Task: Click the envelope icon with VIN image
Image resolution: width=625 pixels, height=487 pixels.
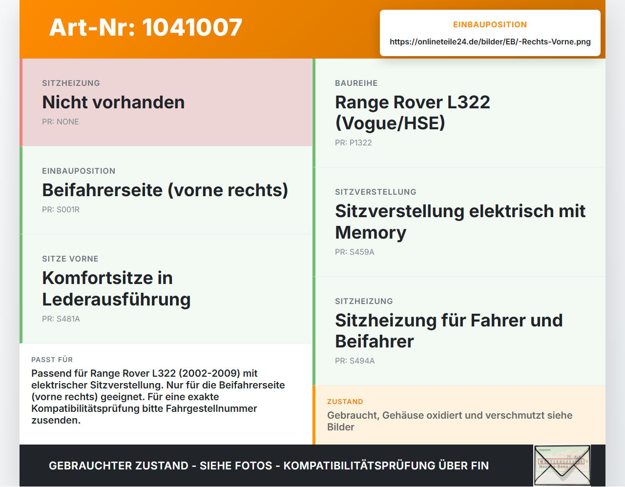Action: coord(562,466)
